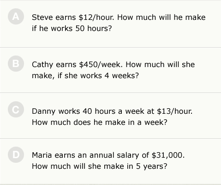Click the '$31,000' salary in option D
This screenshot has width=221, height=185.
[x=168, y=155]
